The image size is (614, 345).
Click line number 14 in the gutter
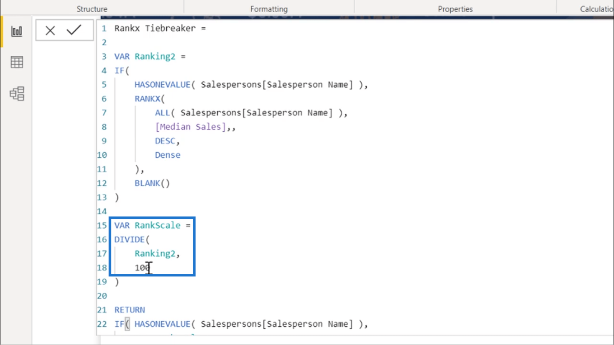click(102, 211)
